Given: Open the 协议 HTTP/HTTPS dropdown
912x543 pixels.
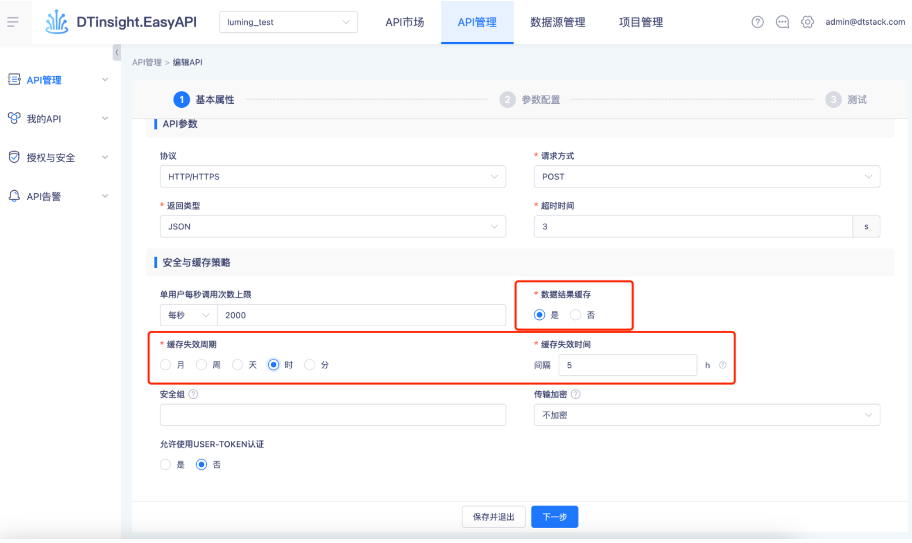Looking at the screenshot, I should pos(333,176).
